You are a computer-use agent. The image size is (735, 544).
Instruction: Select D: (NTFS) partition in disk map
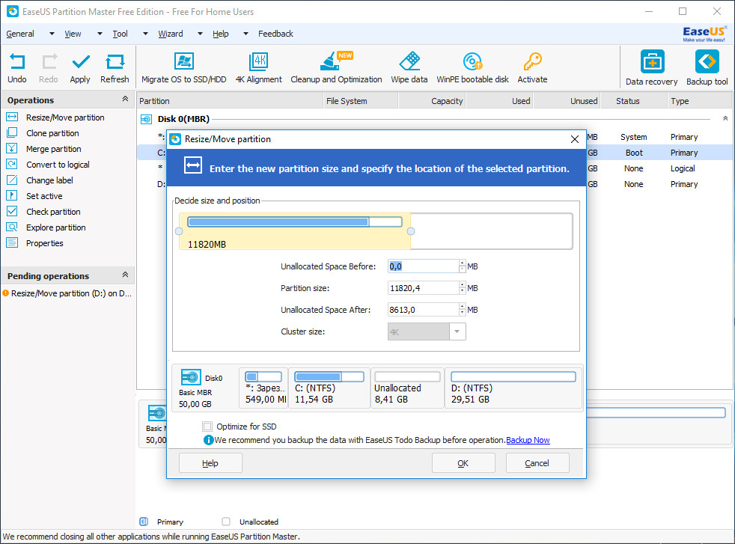point(513,388)
